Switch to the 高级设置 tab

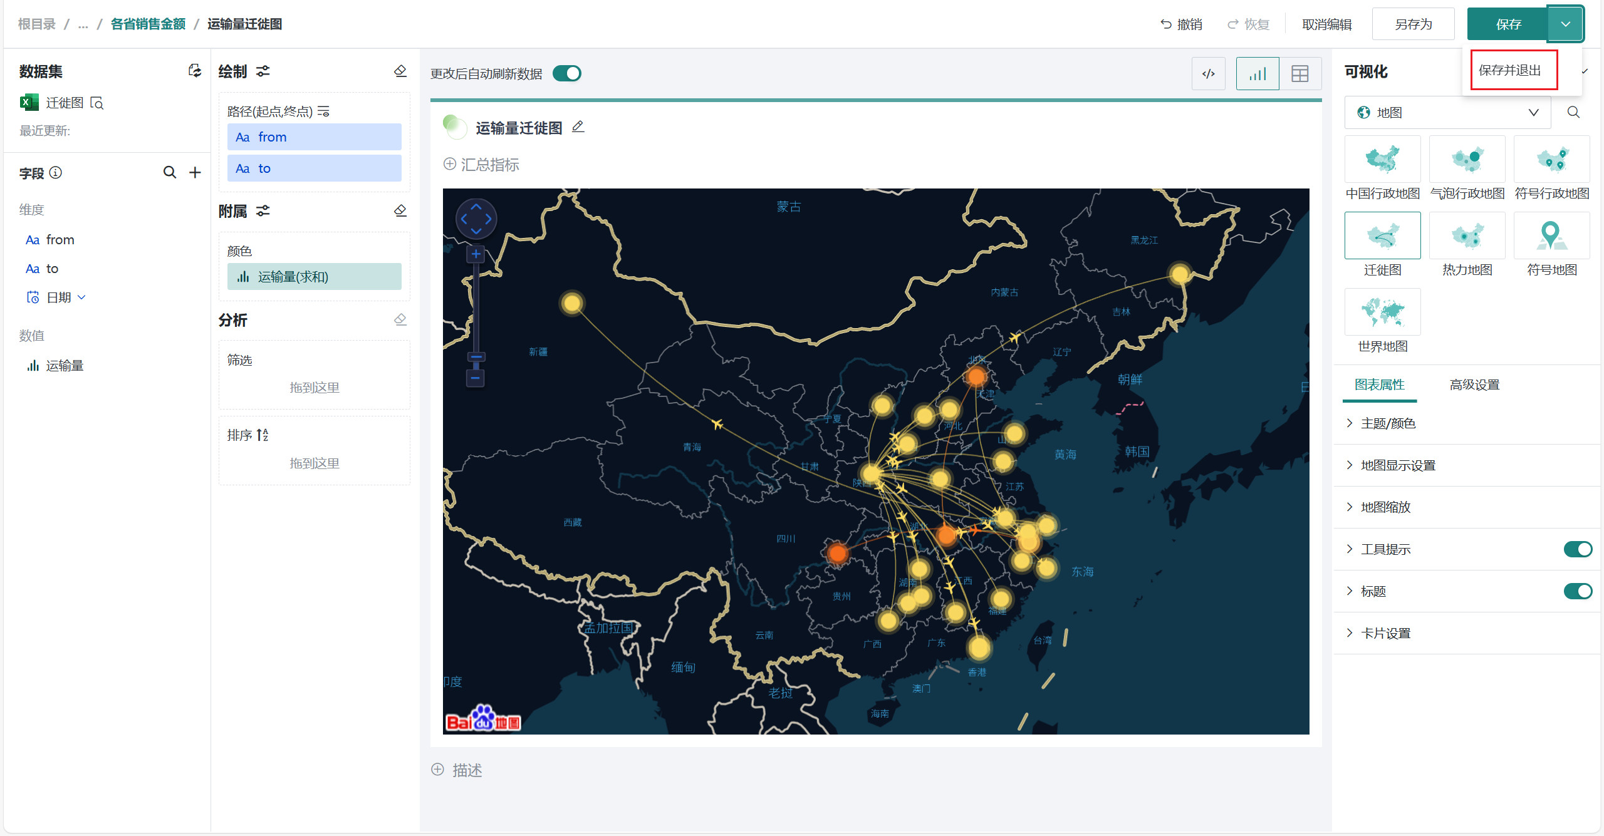[x=1474, y=384]
